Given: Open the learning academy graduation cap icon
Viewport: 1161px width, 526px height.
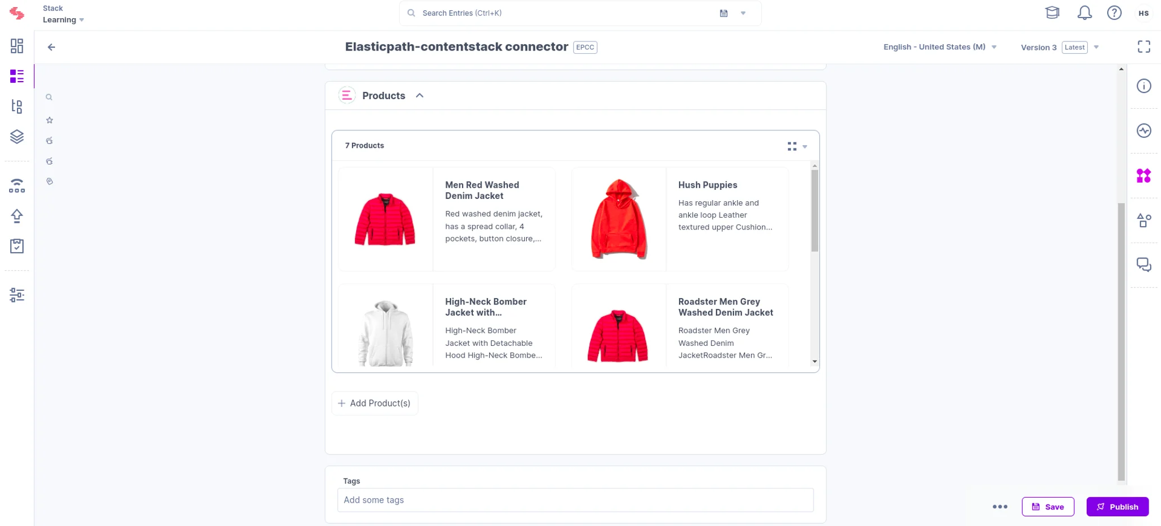Looking at the screenshot, I should click(1052, 13).
